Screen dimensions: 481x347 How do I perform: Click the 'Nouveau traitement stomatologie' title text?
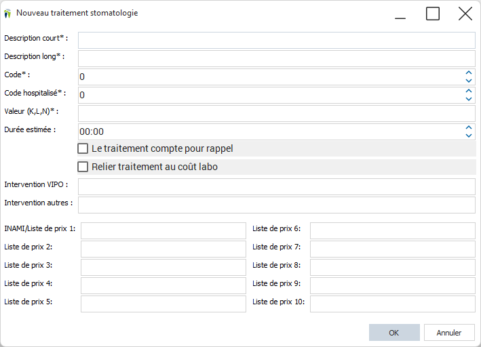coord(77,13)
